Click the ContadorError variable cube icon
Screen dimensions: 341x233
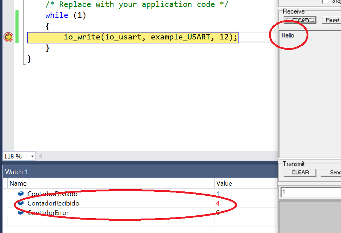(21, 212)
